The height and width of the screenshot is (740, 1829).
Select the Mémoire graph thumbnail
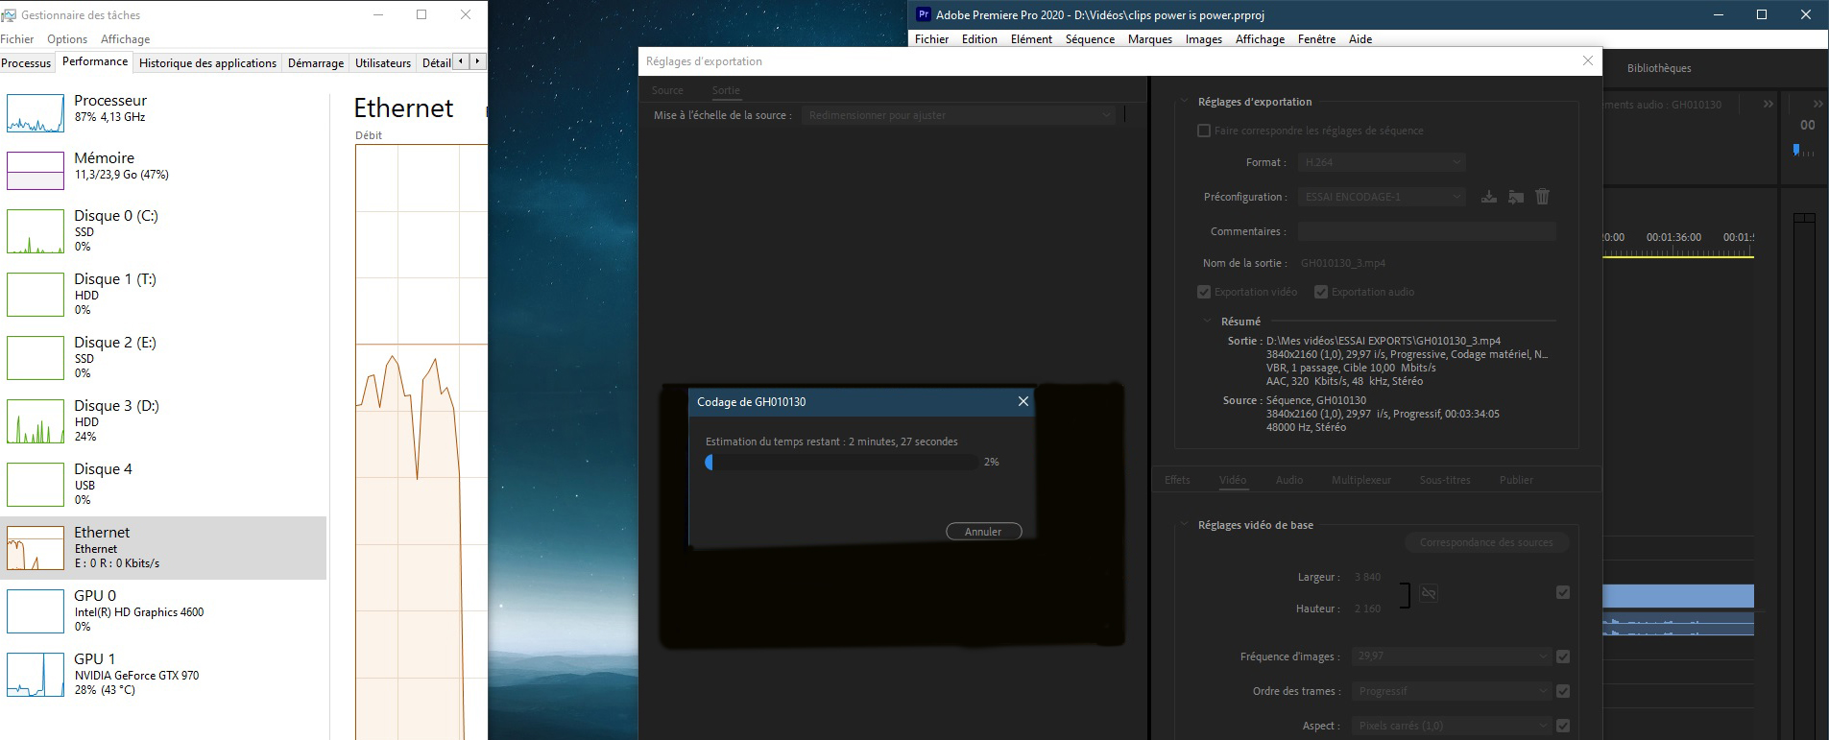pyautogui.click(x=36, y=171)
